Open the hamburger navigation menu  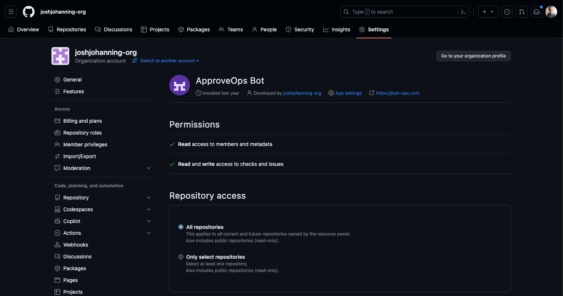tap(11, 11)
